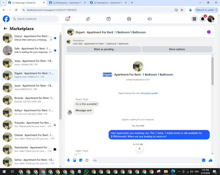Open the Jessa apartment conversation

click(29, 63)
